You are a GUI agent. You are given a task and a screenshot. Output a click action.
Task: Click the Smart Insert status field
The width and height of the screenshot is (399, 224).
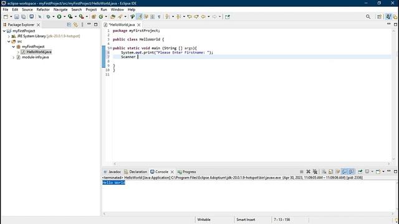(246, 220)
